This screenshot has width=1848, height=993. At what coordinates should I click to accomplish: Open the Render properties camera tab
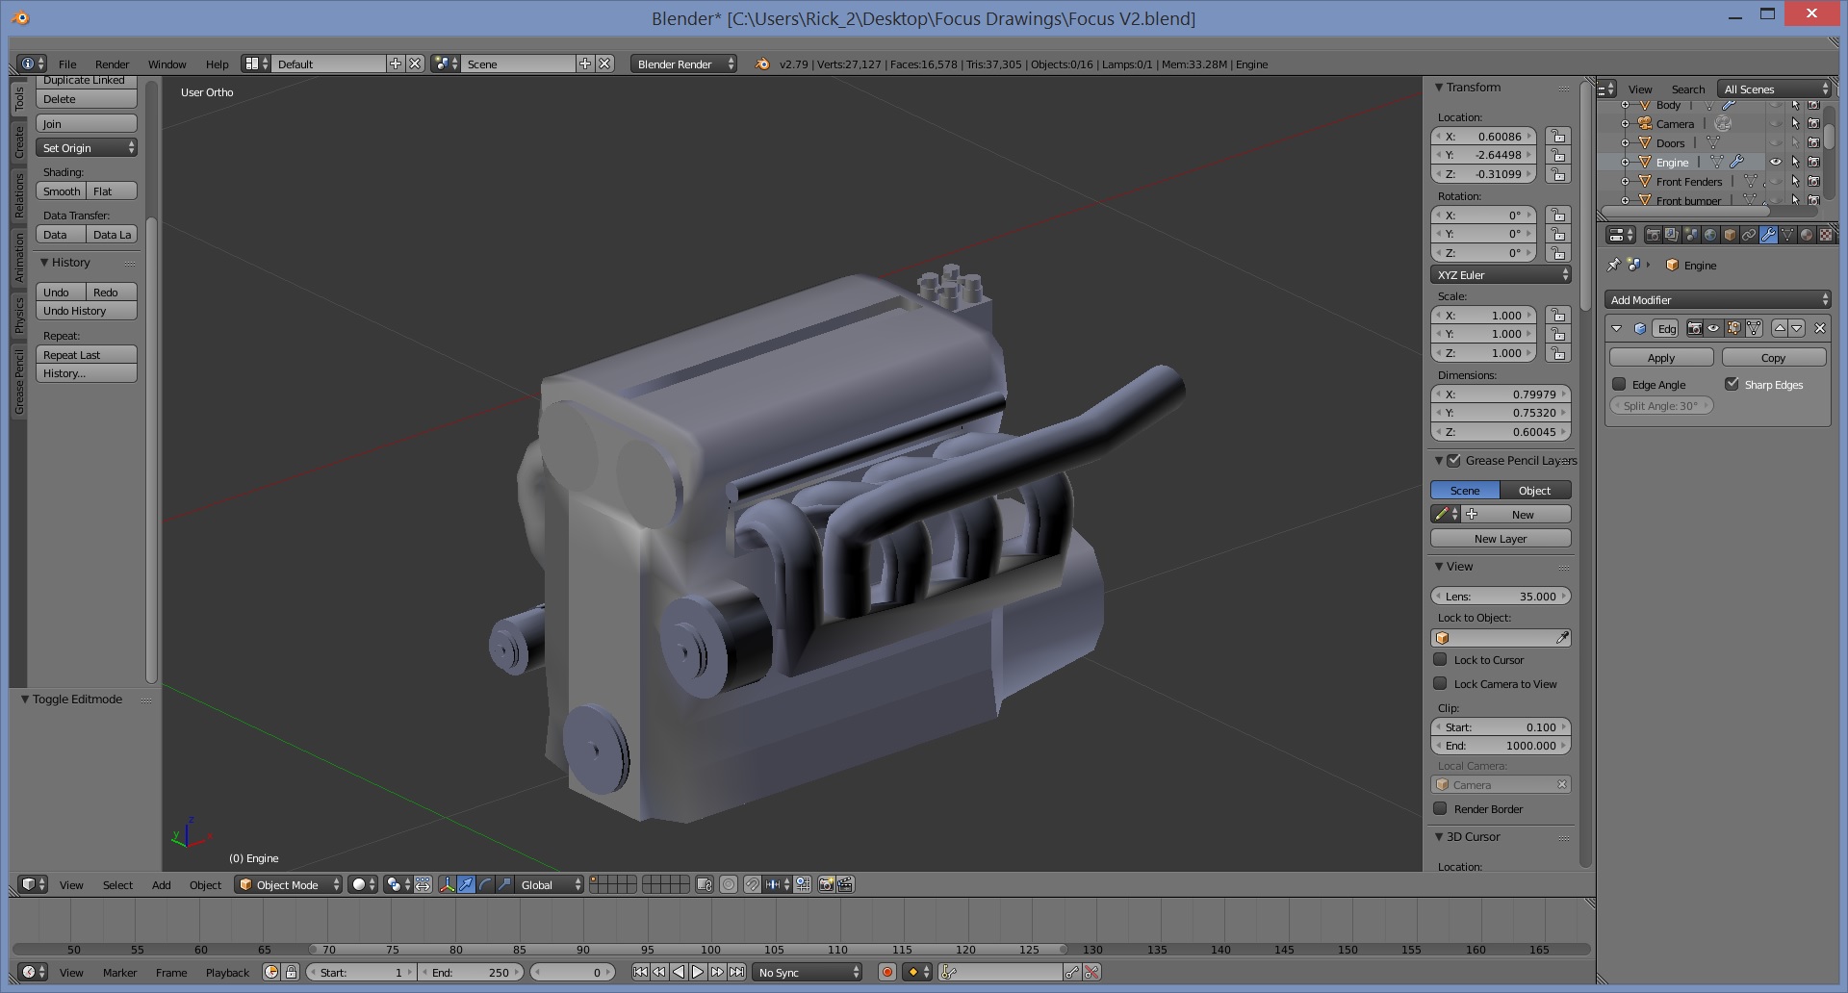(x=1653, y=235)
